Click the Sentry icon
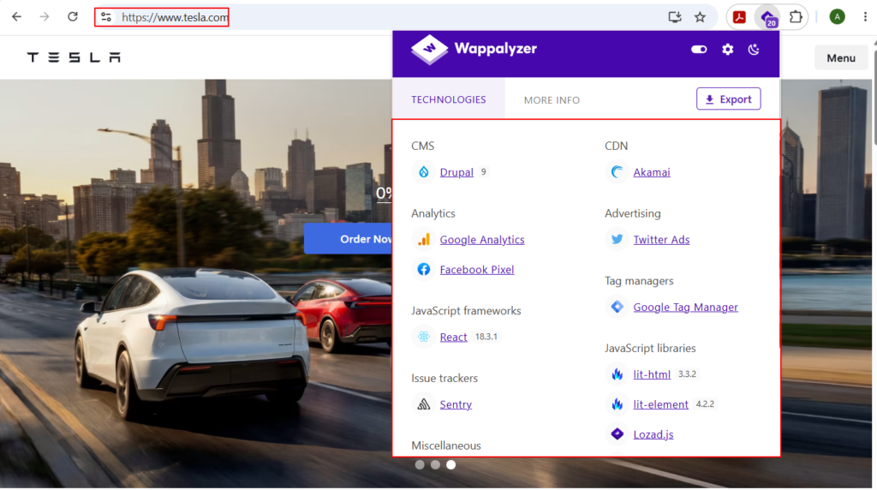 pos(423,404)
